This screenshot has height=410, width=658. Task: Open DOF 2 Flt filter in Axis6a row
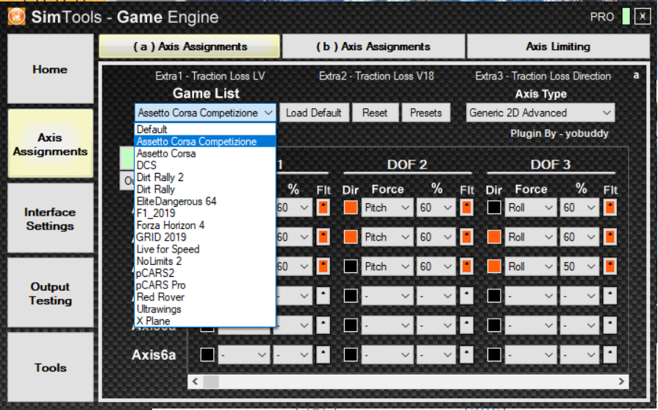(467, 355)
